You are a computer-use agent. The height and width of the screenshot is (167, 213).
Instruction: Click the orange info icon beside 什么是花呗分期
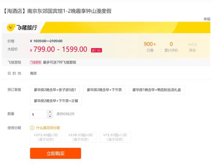coord(32,128)
